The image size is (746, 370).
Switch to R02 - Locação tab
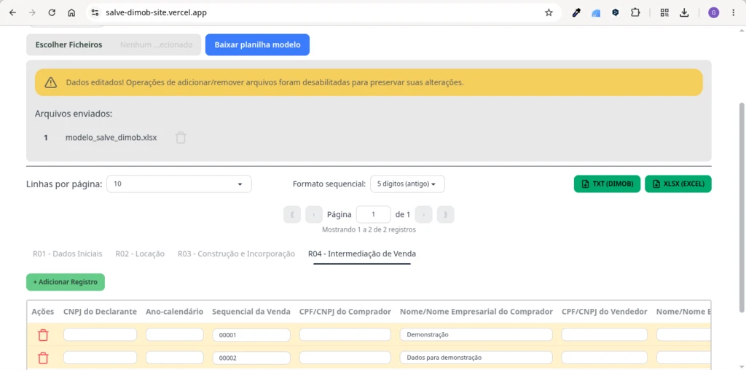[x=140, y=254]
